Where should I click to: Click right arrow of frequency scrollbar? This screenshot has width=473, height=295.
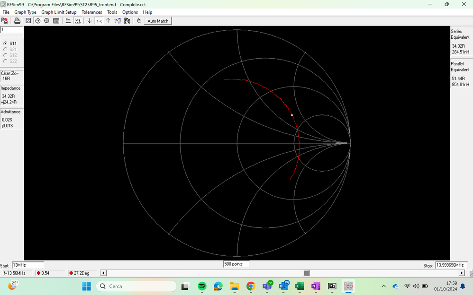(x=462, y=273)
